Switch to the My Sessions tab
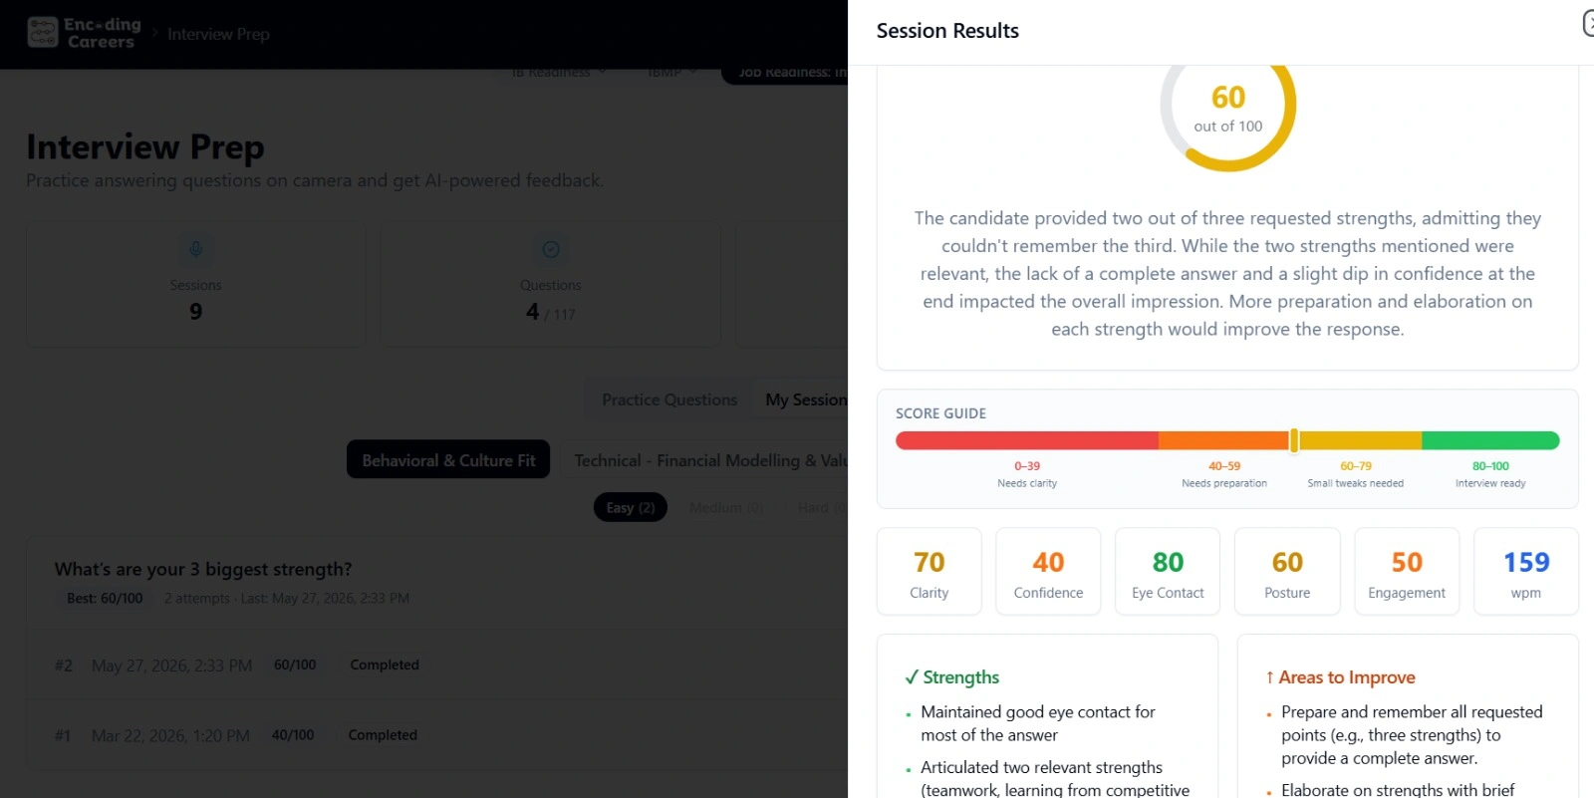Image resolution: width=1594 pixels, height=798 pixels. 803,399
